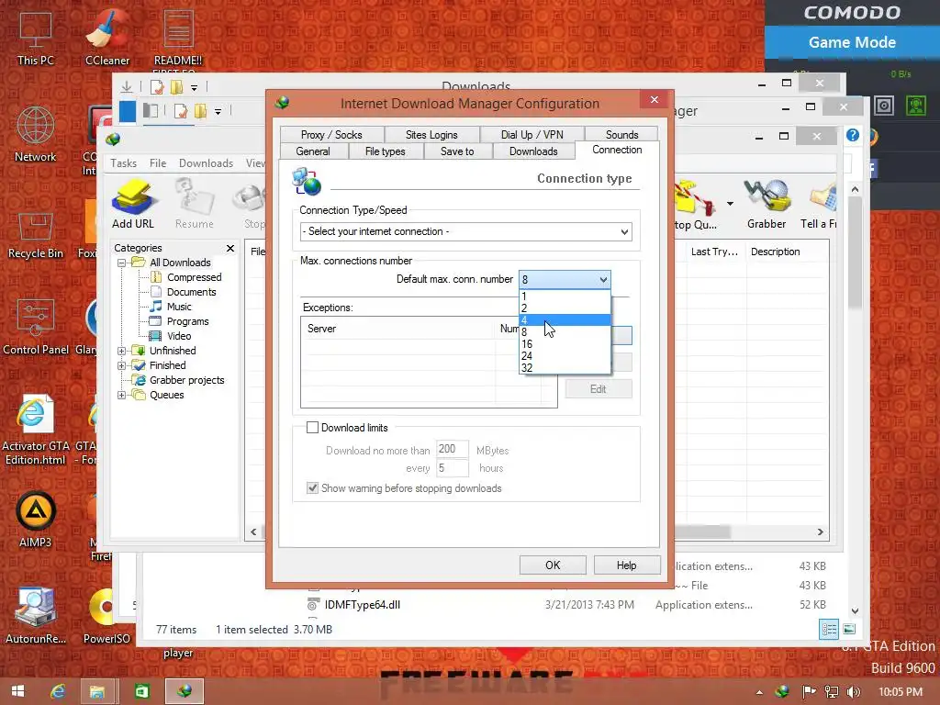
Task: Click the Tell a Friend toolbar icon
Action: [x=819, y=204]
